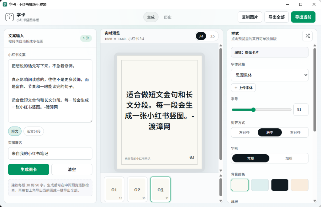
Task: Minimize the 字卡 window
Action: coord(287,4)
